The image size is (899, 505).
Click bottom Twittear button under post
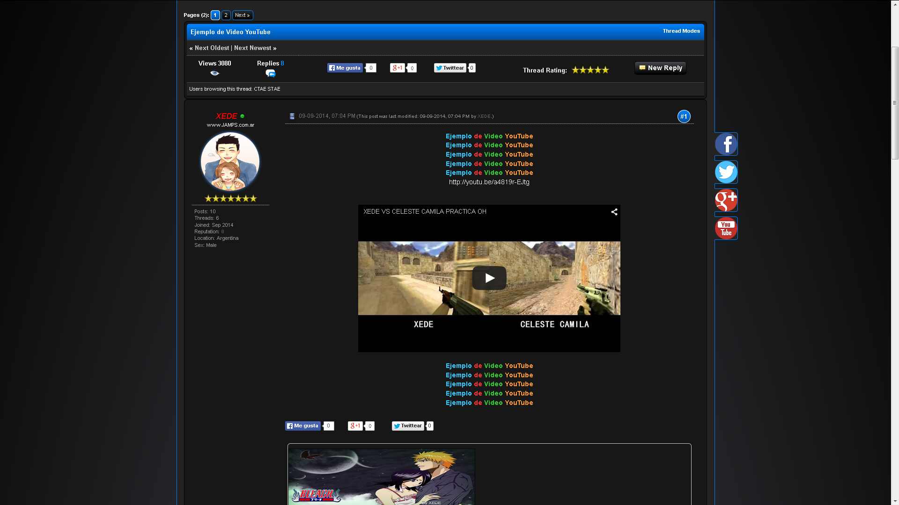[408, 426]
